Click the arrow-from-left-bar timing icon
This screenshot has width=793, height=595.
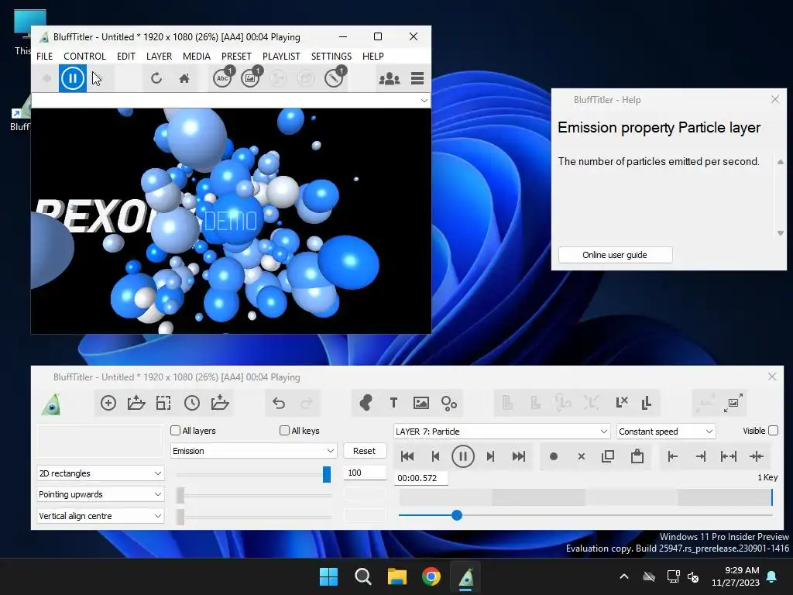coord(673,456)
